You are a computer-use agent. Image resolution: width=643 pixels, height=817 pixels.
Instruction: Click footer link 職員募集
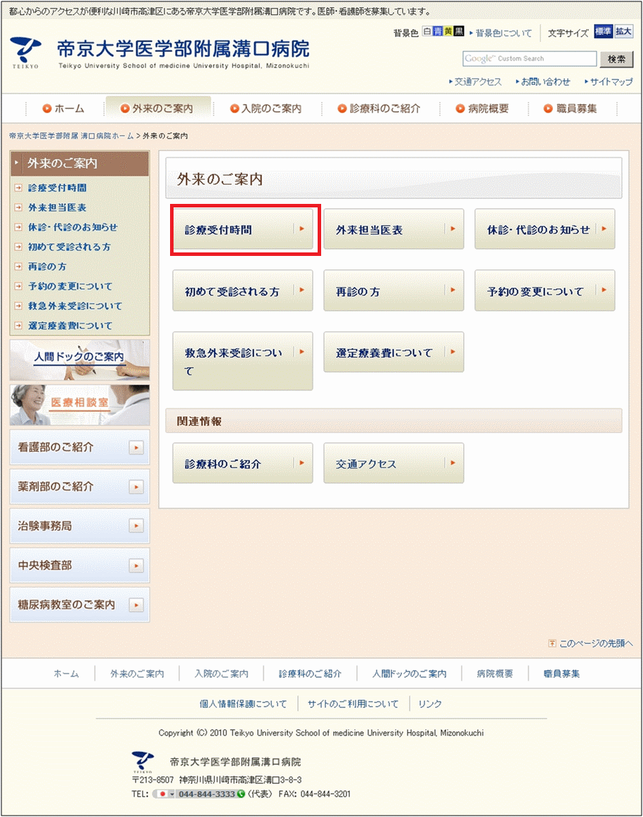pos(561,674)
